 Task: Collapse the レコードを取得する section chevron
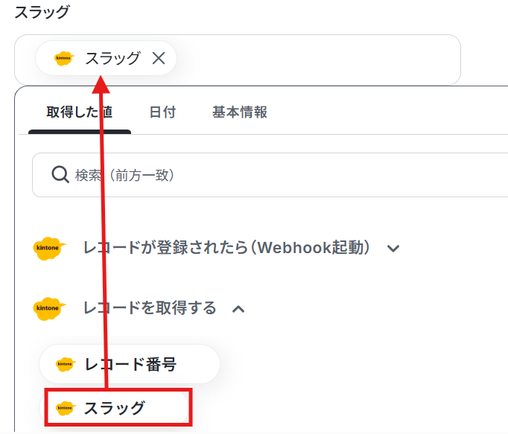tap(238, 309)
